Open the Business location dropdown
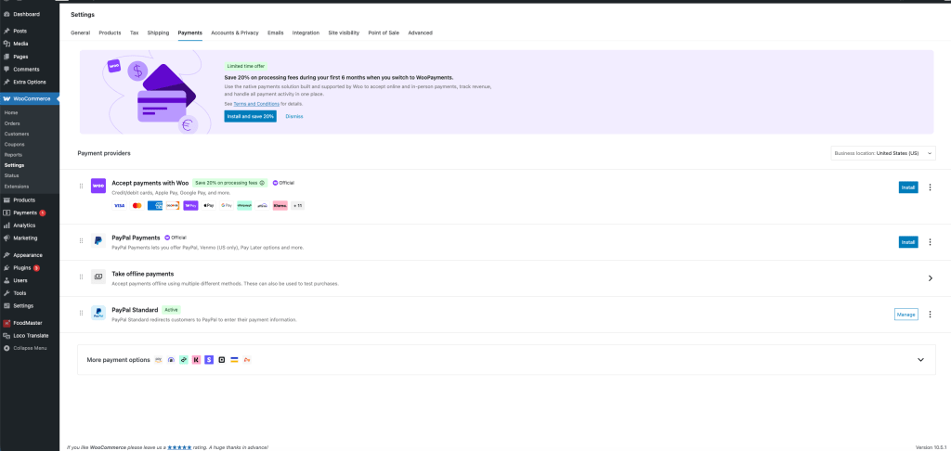The image size is (951, 451). tap(883, 153)
